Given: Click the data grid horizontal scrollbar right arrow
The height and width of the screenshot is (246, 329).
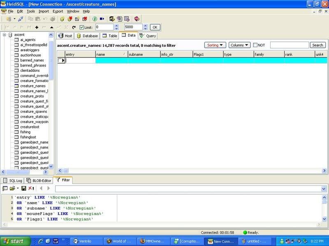Looking at the screenshot, I should (324, 171).
